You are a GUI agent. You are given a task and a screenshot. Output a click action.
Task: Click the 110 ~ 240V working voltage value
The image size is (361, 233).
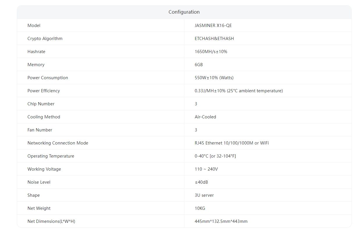tap(206, 169)
